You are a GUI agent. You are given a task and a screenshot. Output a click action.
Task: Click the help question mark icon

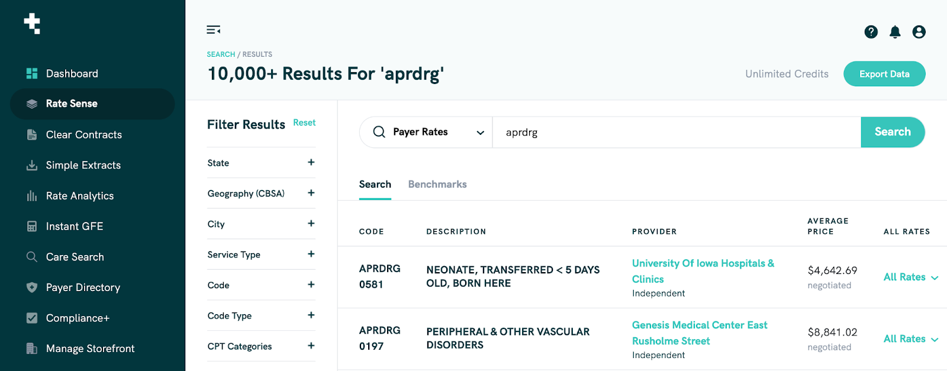click(x=871, y=32)
